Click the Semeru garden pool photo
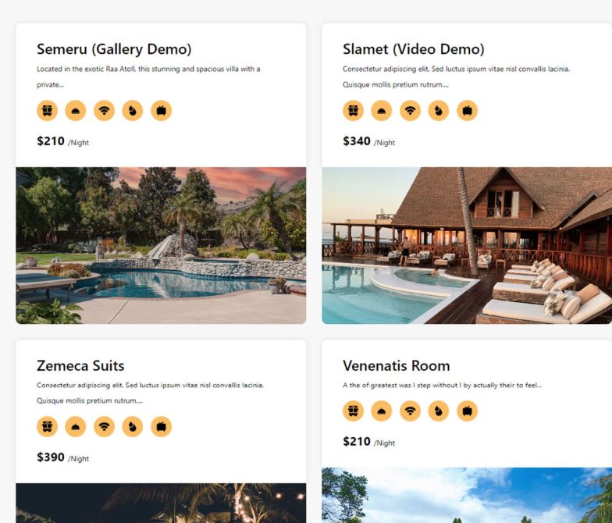The height and width of the screenshot is (523, 612). (161, 245)
